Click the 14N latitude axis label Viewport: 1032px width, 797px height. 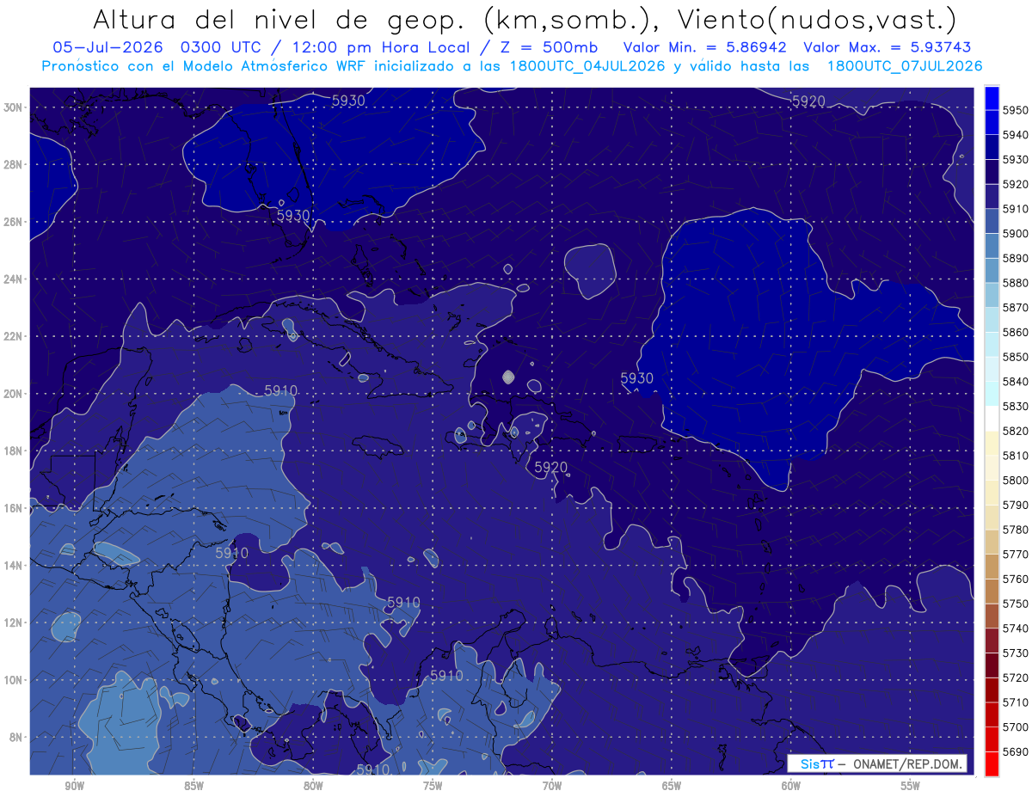tap(13, 566)
